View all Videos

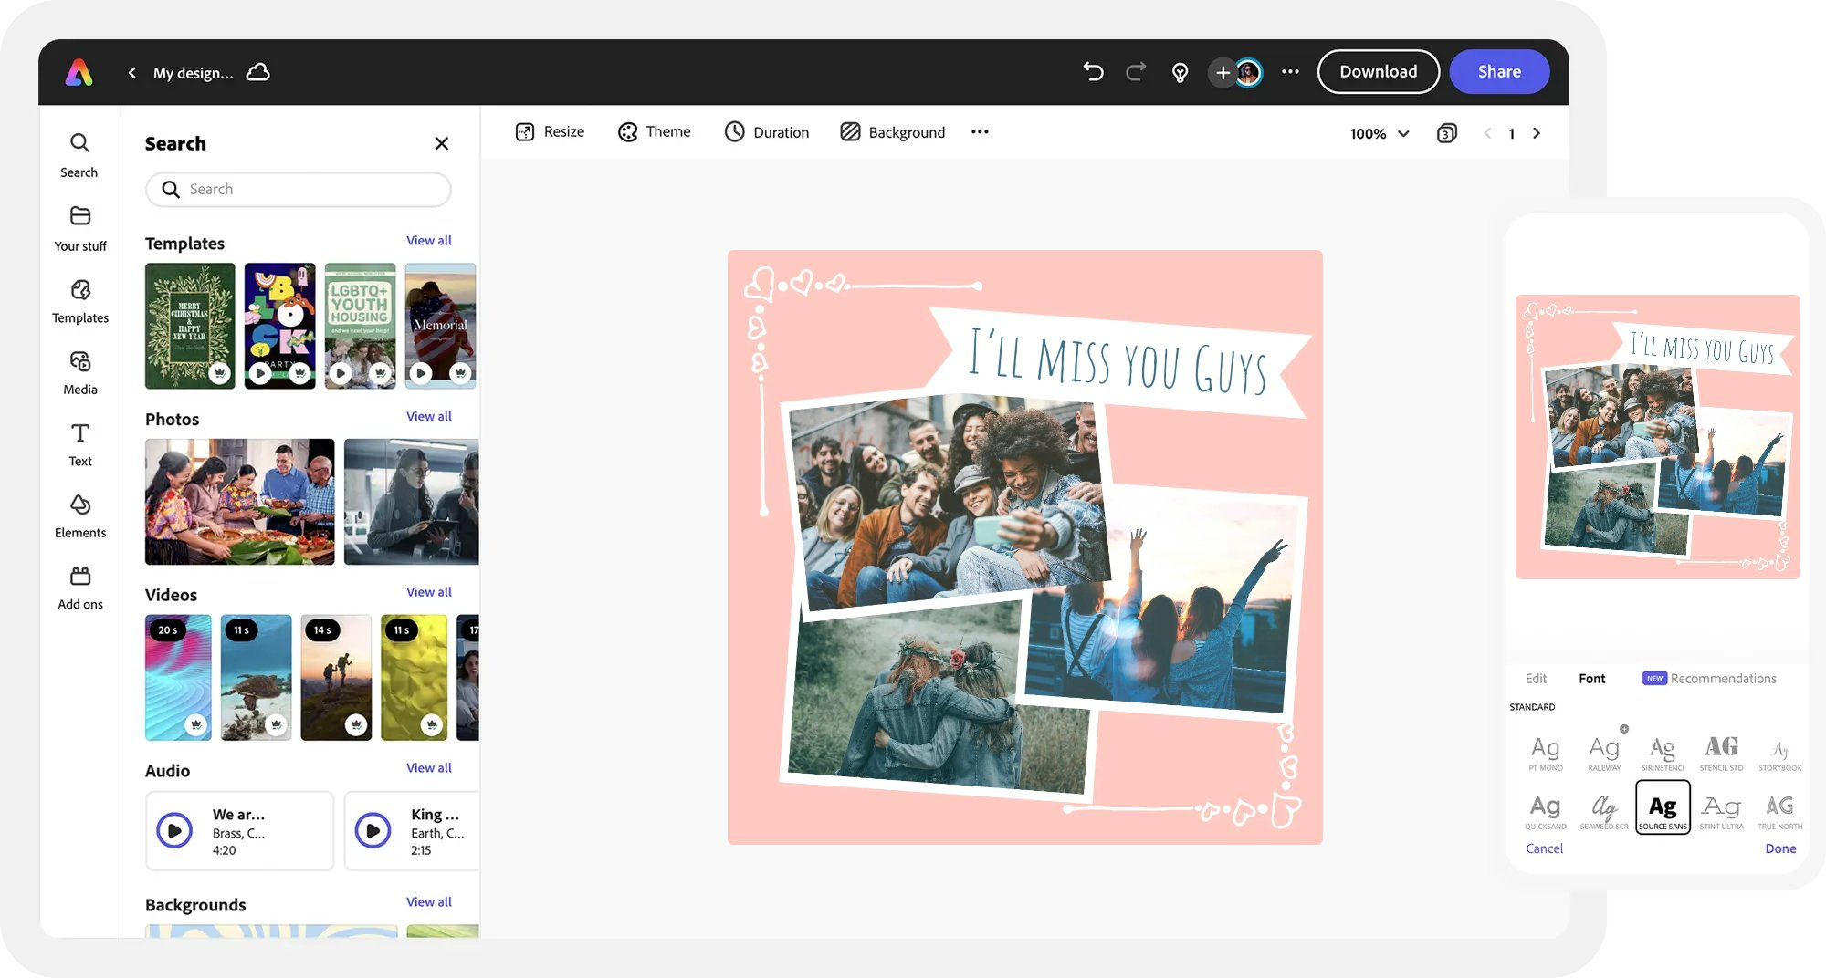[428, 592]
